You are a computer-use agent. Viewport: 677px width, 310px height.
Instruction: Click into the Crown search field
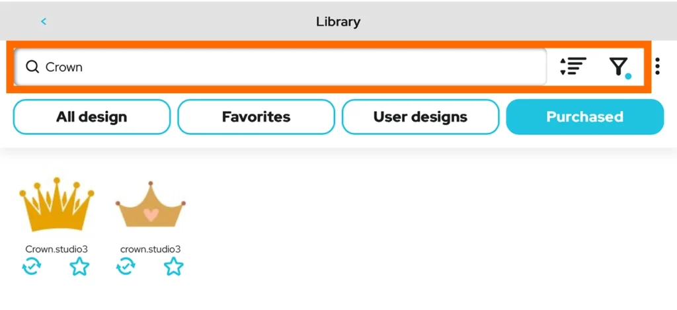[284, 67]
